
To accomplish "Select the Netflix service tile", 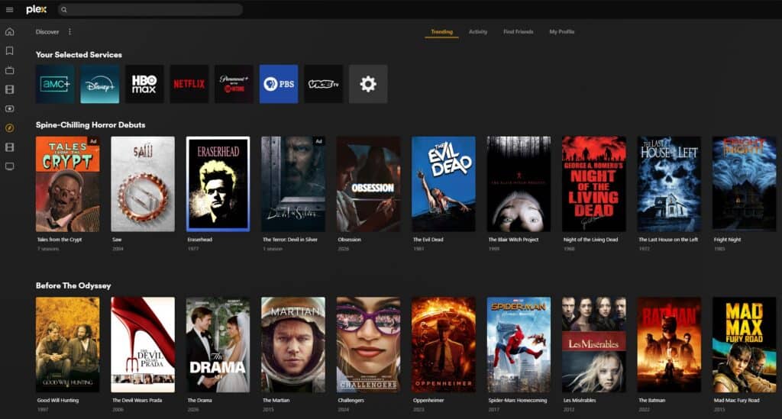I will pos(189,84).
